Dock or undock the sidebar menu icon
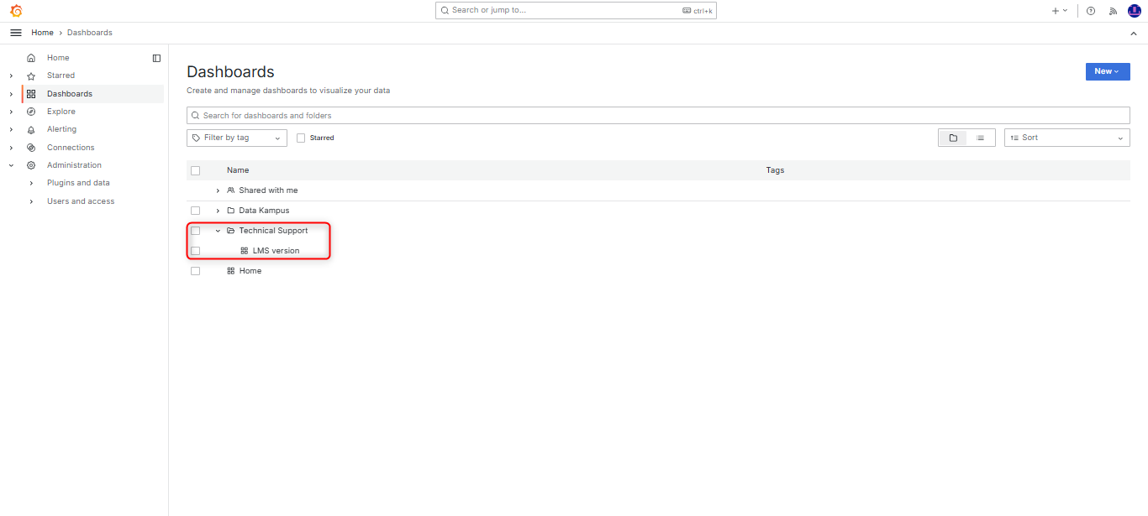Viewport: 1148px width, 516px height. click(156, 58)
